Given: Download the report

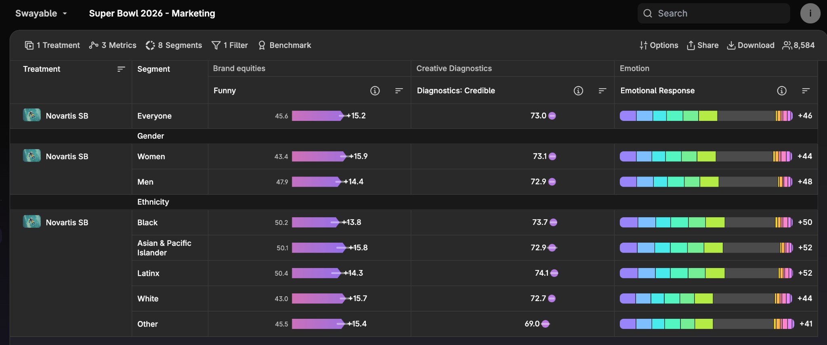Looking at the screenshot, I should [751, 45].
